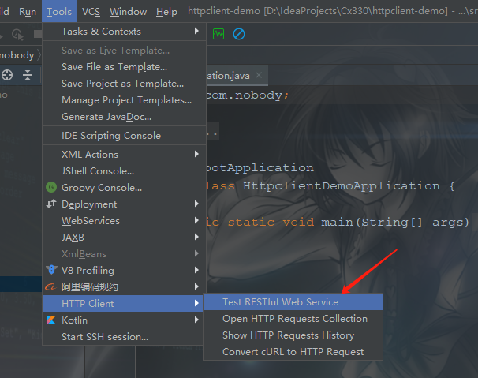This screenshot has height=378, width=478.
Task: Click the 阿里编码规约 submenu arrow
Action: click(196, 286)
